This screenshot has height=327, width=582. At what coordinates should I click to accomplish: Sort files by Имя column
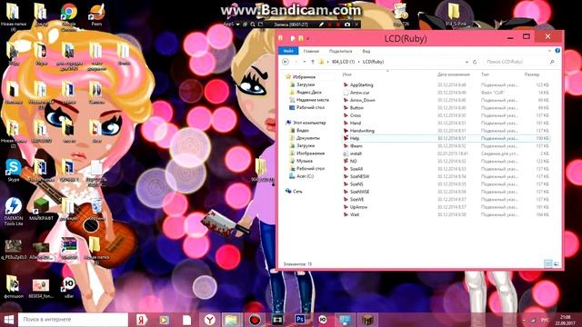coord(347,74)
